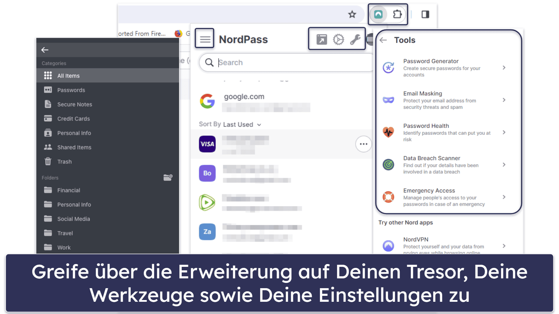Click the NordPass extension icon in browser toolbar

tap(378, 14)
